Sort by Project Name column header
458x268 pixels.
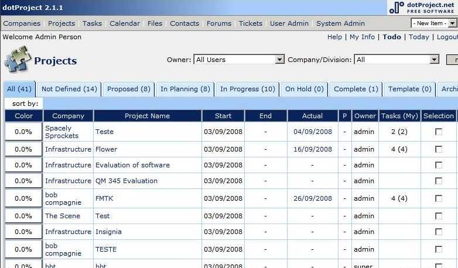point(147,116)
